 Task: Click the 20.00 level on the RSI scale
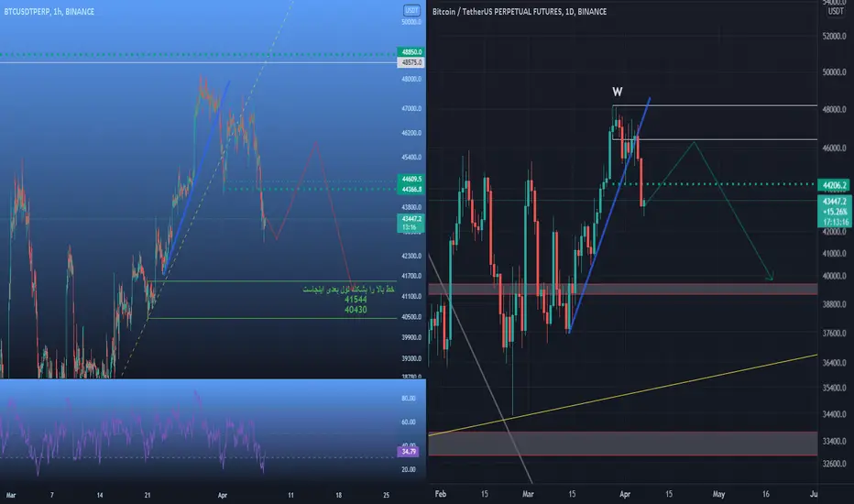(x=409, y=469)
